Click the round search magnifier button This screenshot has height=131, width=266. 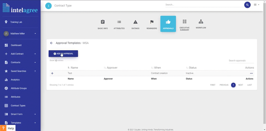[247, 5]
